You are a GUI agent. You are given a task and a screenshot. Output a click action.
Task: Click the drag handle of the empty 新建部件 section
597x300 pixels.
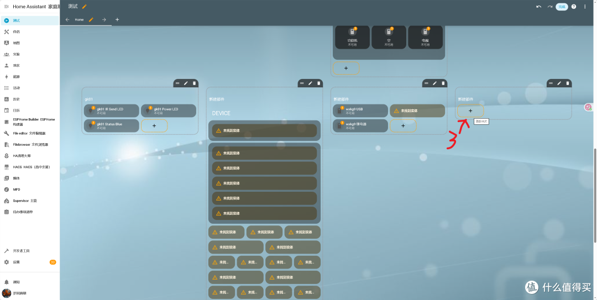click(551, 83)
